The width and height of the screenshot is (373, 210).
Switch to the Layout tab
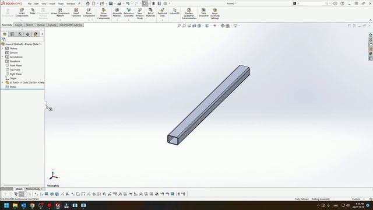coord(19,24)
